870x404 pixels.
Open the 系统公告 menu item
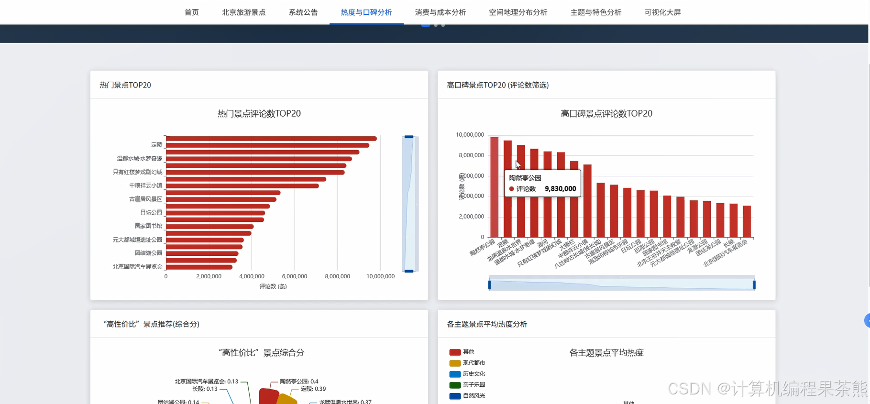(x=303, y=12)
